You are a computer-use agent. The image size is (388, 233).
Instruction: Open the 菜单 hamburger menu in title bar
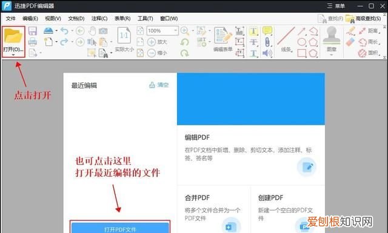coord(336,6)
